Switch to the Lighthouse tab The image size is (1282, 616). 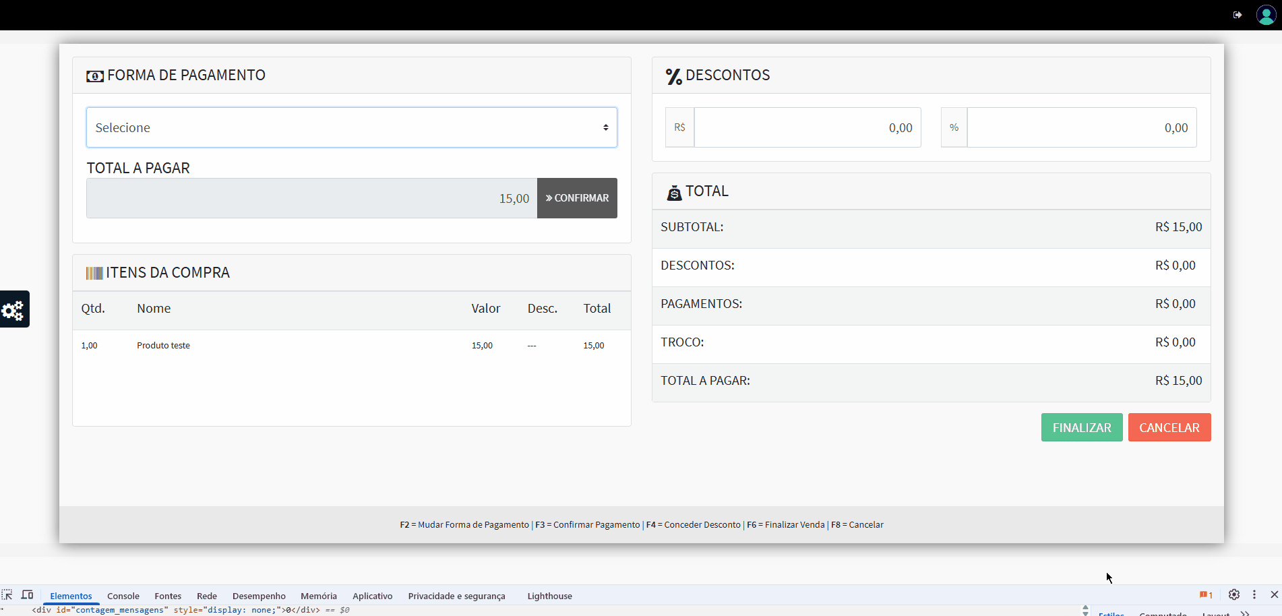point(549,596)
